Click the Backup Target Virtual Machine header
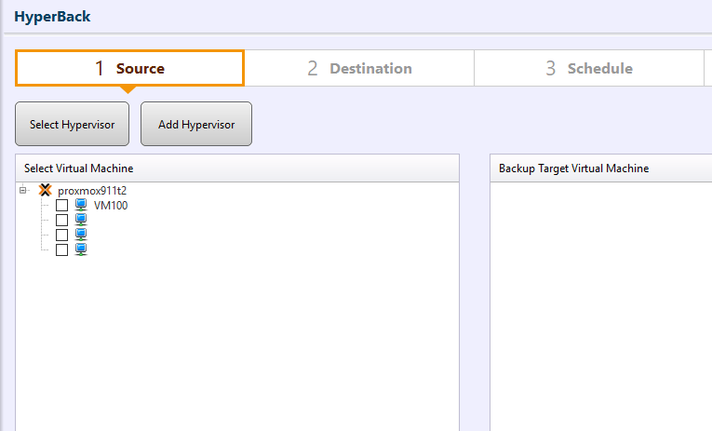The image size is (712, 431). 600,168
